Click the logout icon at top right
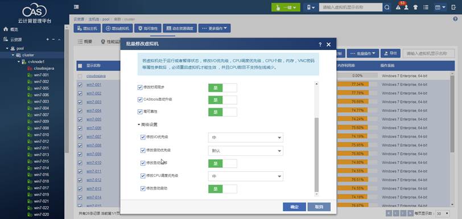The width and height of the screenshot is (462, 219). click(x=454, y=7)
